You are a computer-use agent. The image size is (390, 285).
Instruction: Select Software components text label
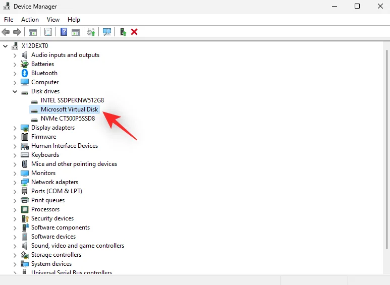61,227
